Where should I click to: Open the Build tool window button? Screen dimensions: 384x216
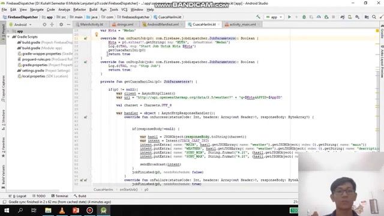coord(80,196)
